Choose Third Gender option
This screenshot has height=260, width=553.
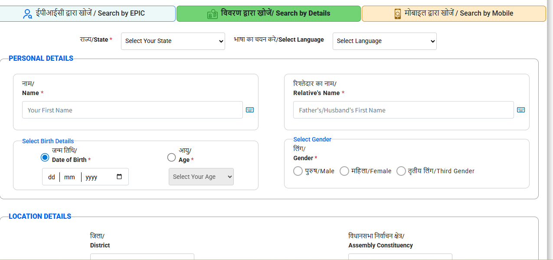(401, 171)
